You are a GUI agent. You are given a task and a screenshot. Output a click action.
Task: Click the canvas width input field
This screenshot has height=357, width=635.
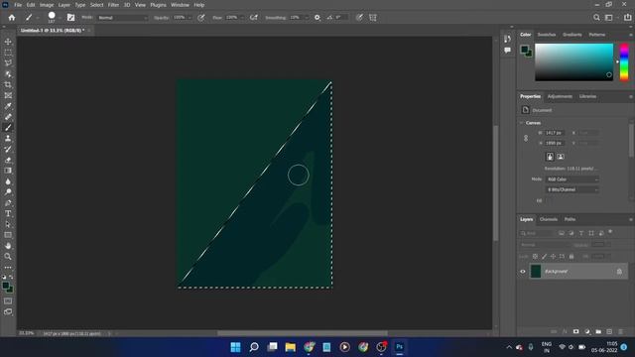tap(555, 133)
